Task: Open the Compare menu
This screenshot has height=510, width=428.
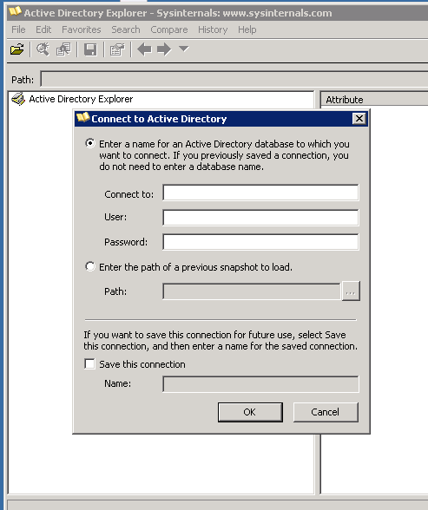Action: coord(169,29)
